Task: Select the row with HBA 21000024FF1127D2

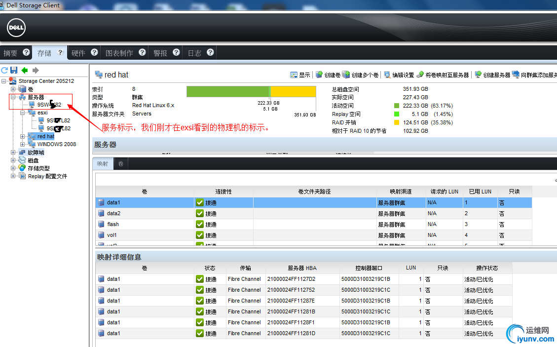Action: coord(304,279)
